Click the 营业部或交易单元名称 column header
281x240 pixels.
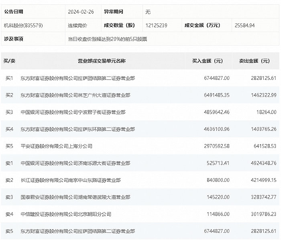pos(102,61)
